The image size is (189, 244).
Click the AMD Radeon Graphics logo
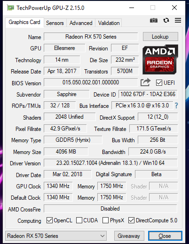pos(160,59)
